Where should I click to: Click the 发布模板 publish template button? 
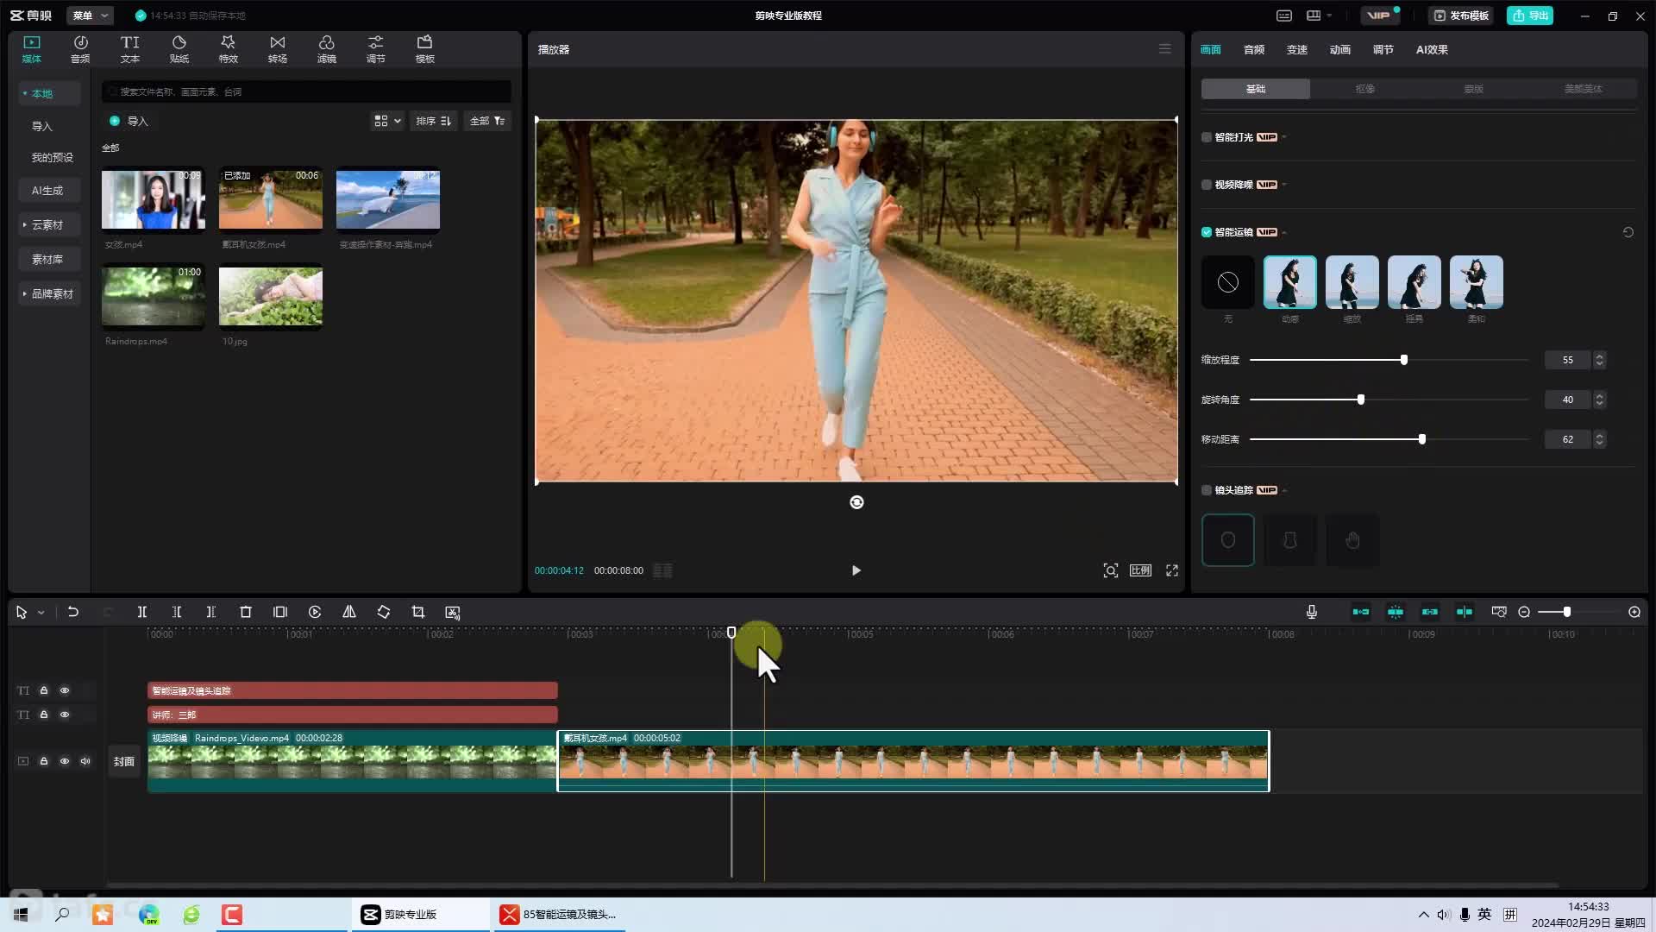tap(1461, 16)
